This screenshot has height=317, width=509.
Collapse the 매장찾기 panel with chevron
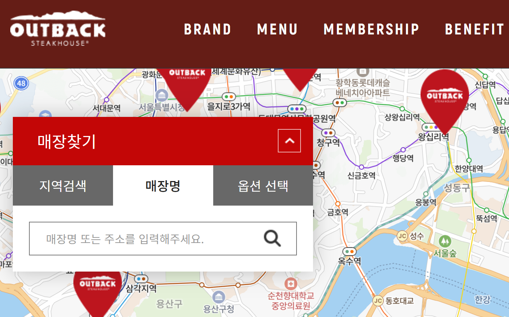click(289, 141)
